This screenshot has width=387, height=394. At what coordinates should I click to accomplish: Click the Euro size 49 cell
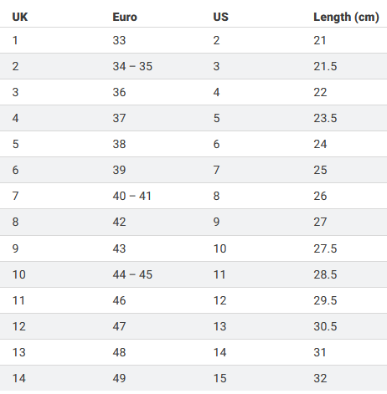tap(119, 378)
